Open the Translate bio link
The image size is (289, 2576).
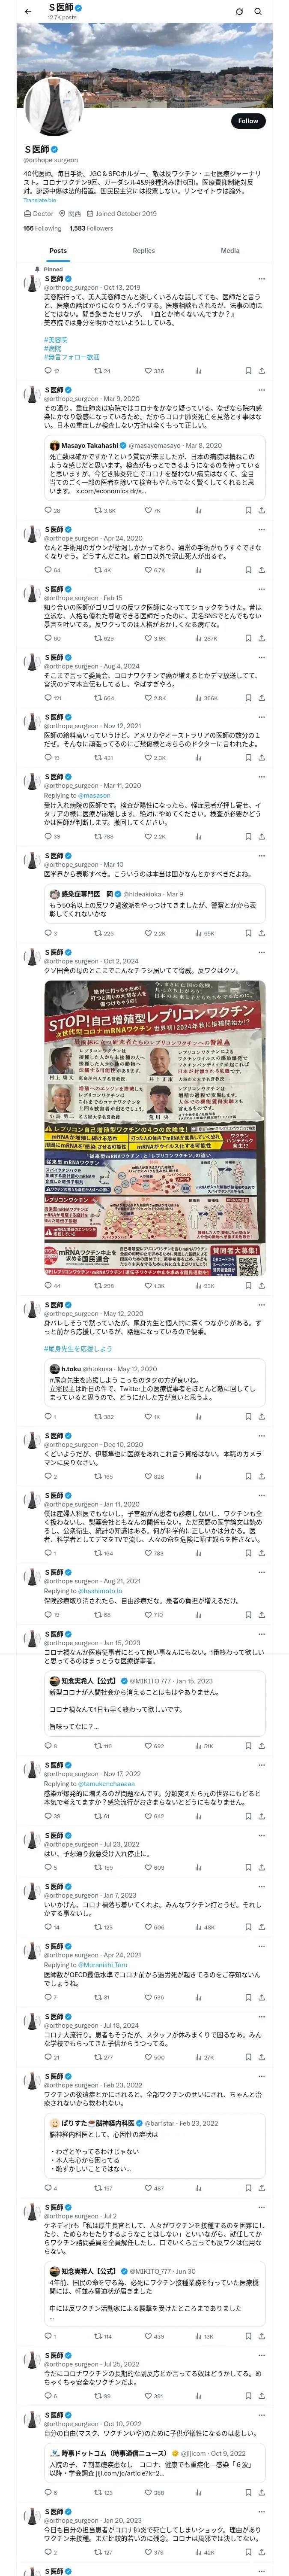coord(40,200)
